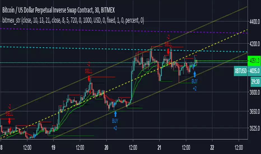This screenshot has height=154, width=261.
Task: Click the -2 above the 19th SELL signal
Action: pos(89,64)
